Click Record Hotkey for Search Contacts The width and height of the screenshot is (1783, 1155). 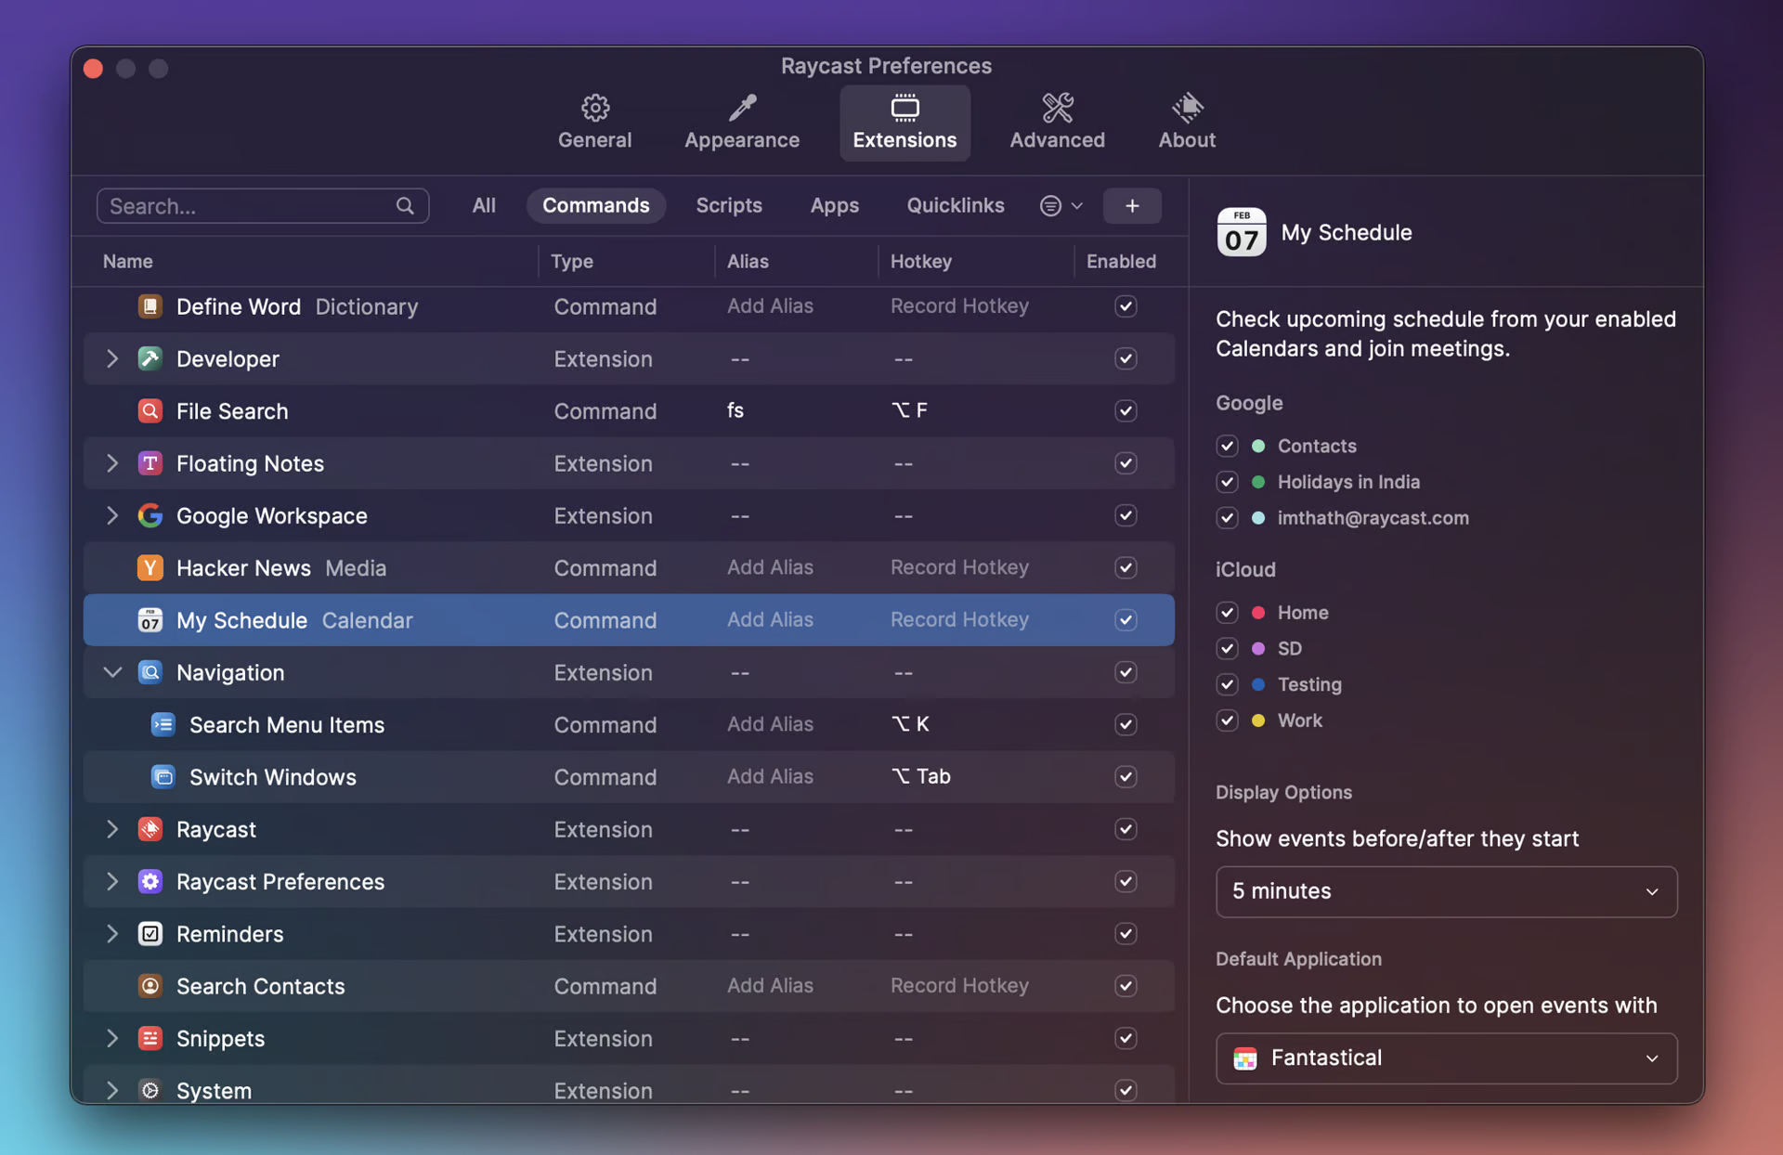(x=959, y=985)
